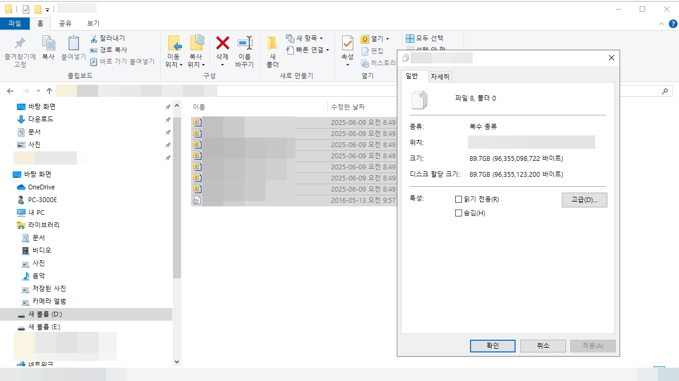Choose 바로 가기 붙여넣기 in the ribbon

[x=122, y=61]
